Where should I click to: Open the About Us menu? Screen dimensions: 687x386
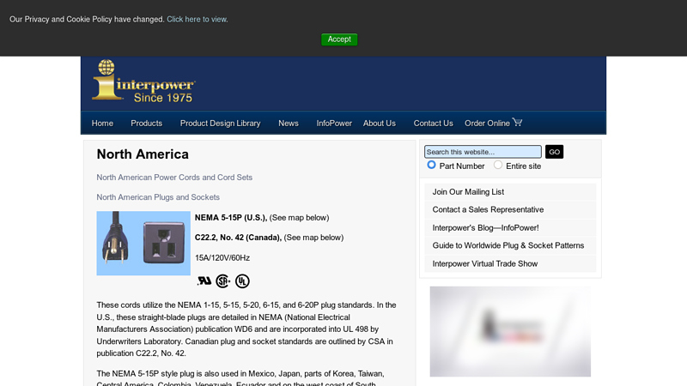click(x=379, y=124)
